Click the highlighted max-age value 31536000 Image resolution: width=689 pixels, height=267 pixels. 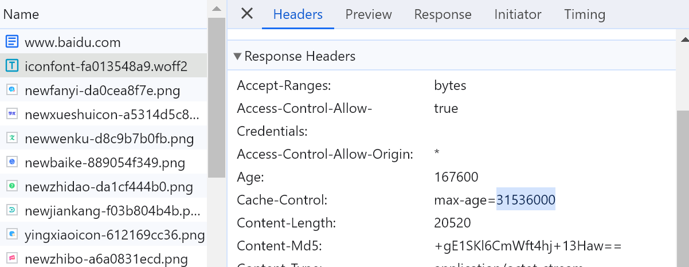click(526, 199)
